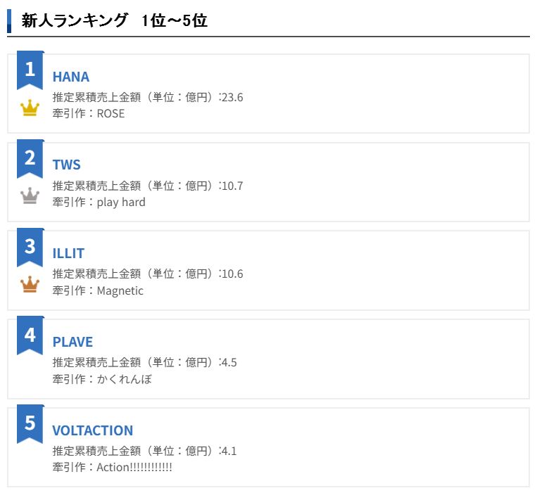The width and height of the screenshot is (537, 493).
Task: Click the HANA sales figure 23.6 text
Action: click(x=232, y=98)
